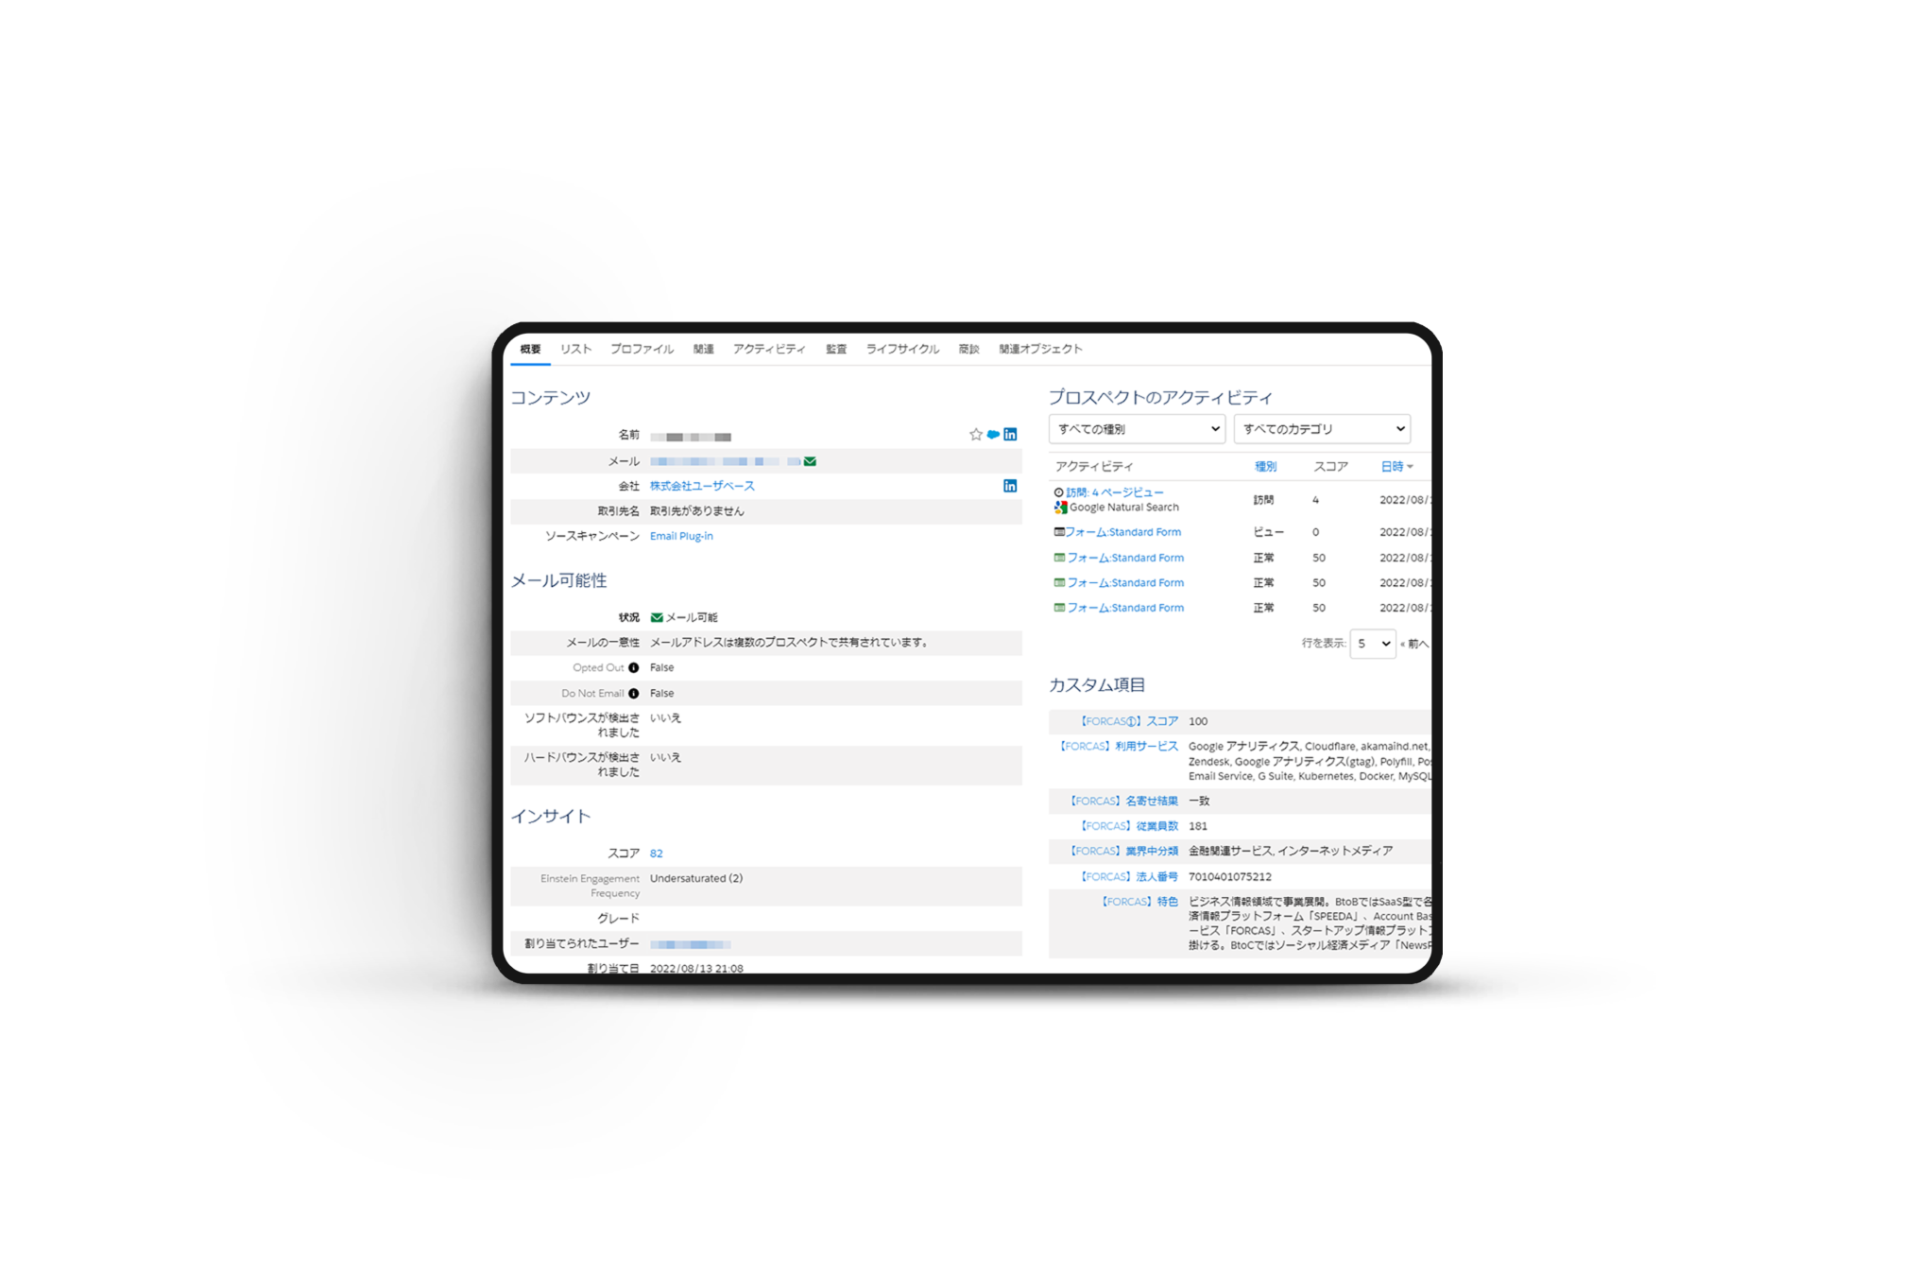Screen dimensions: 1918x1276
Task: Sort activities by the 日時 column
Action: [x=1396, y=467]
